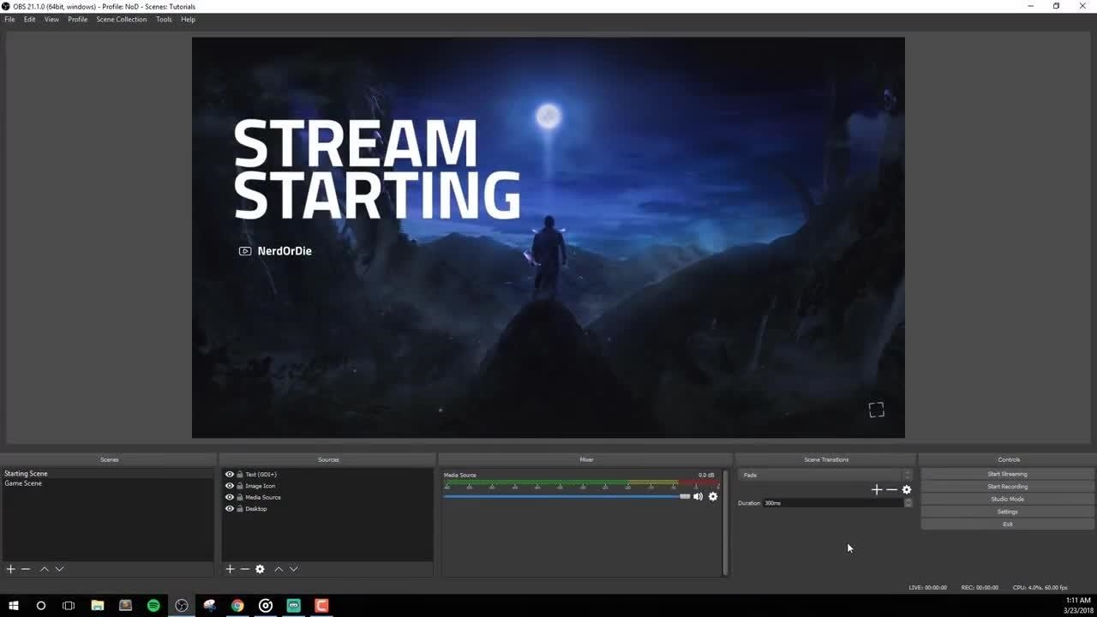Select Game Scene in Scenes list
This screenshot has height=617, width=1097.
pyautogui.click(x=23, y=483)
